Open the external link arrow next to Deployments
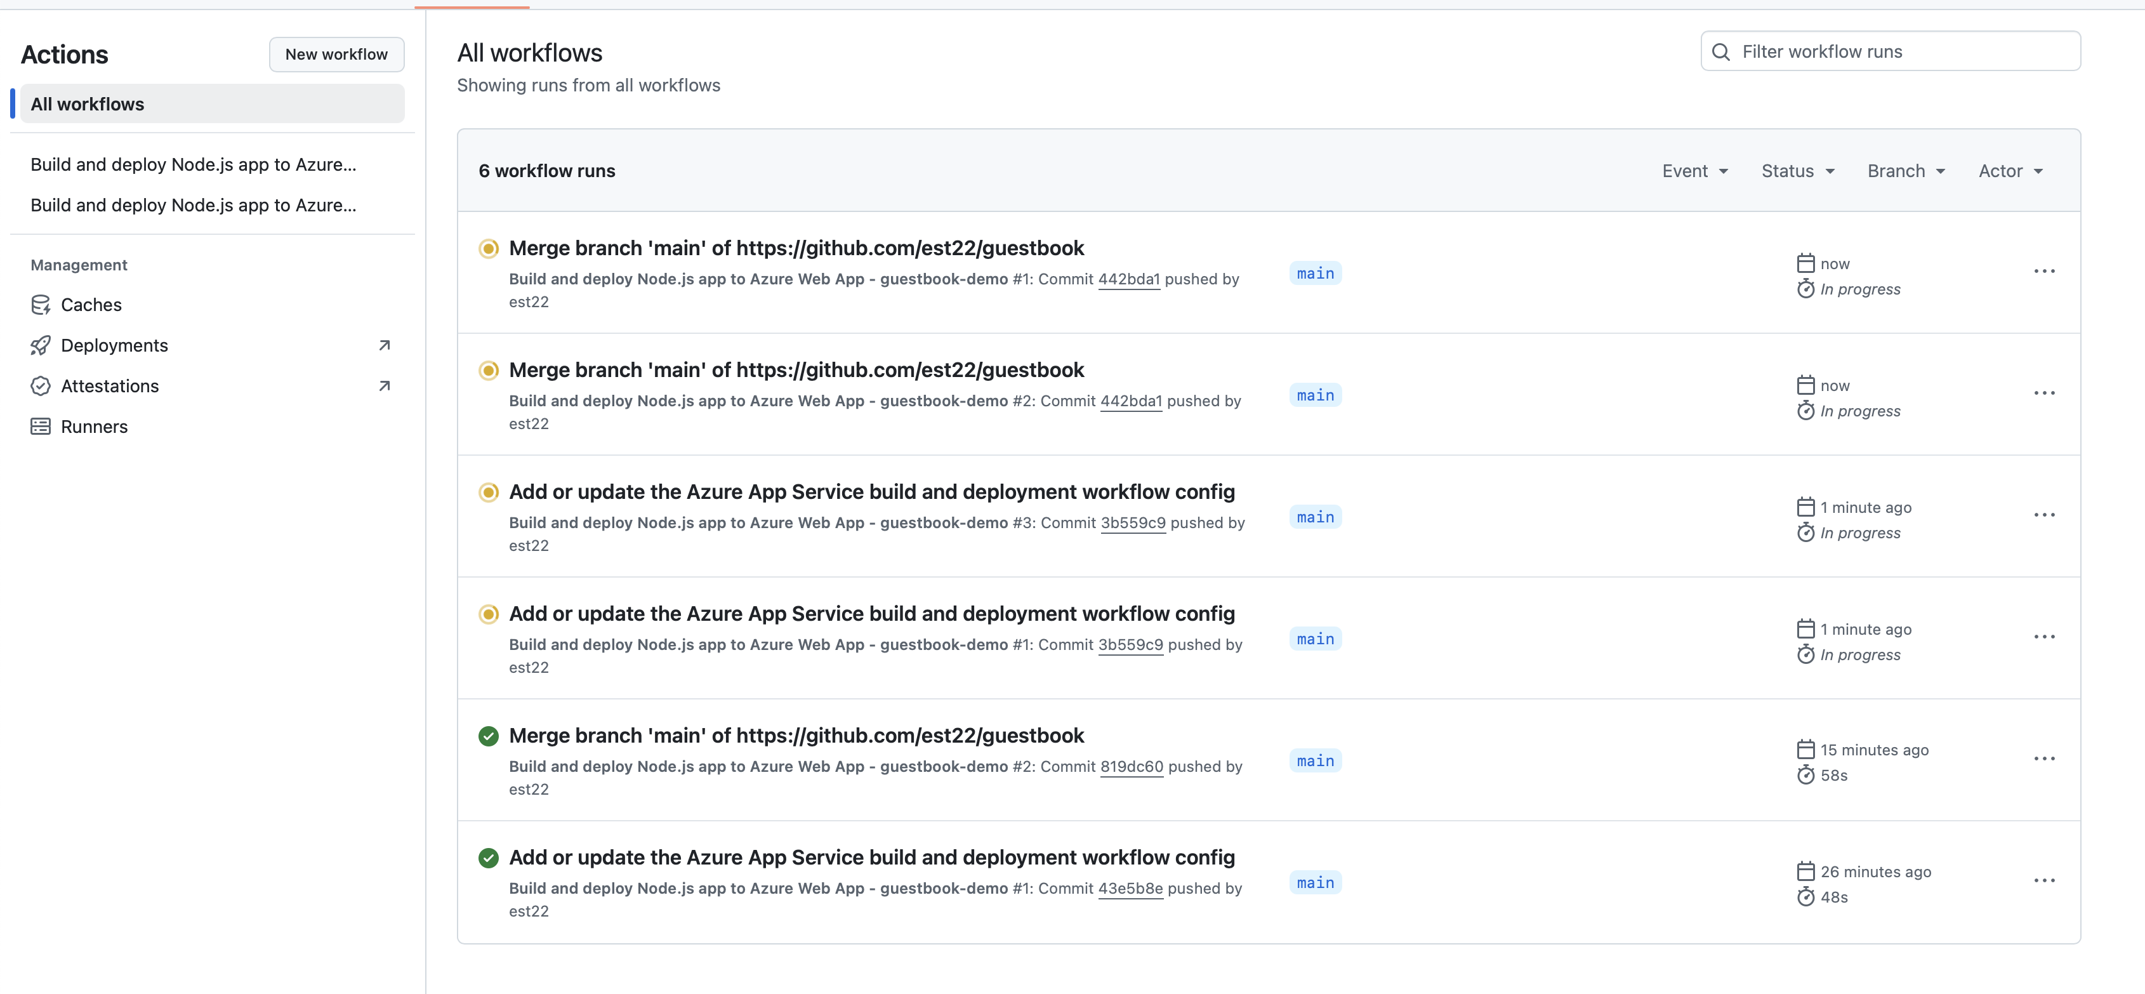 pos(384,346)
